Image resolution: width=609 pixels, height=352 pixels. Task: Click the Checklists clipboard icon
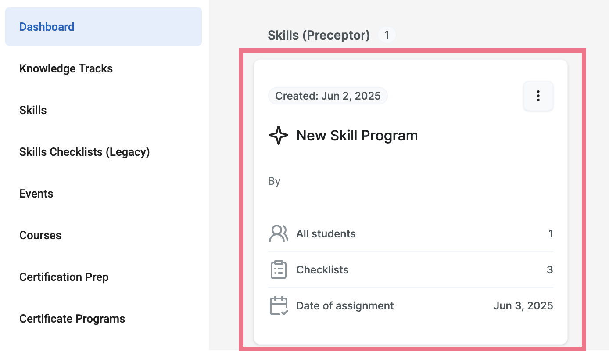(x=278, y=269)
